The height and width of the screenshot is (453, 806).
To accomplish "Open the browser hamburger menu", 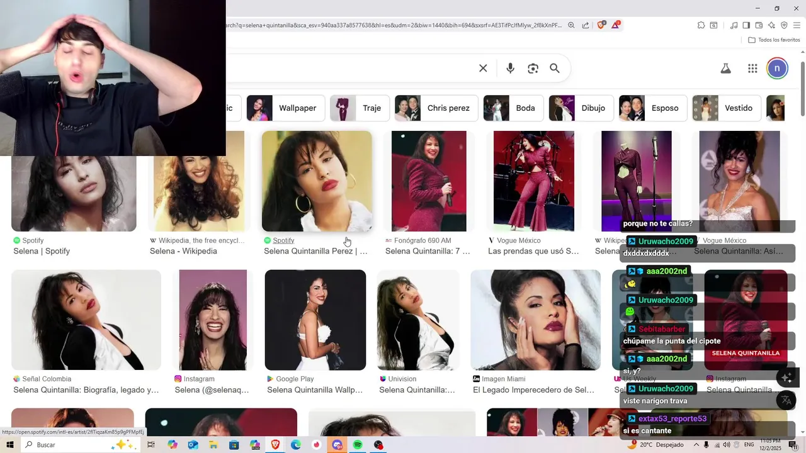I will 797,25.
